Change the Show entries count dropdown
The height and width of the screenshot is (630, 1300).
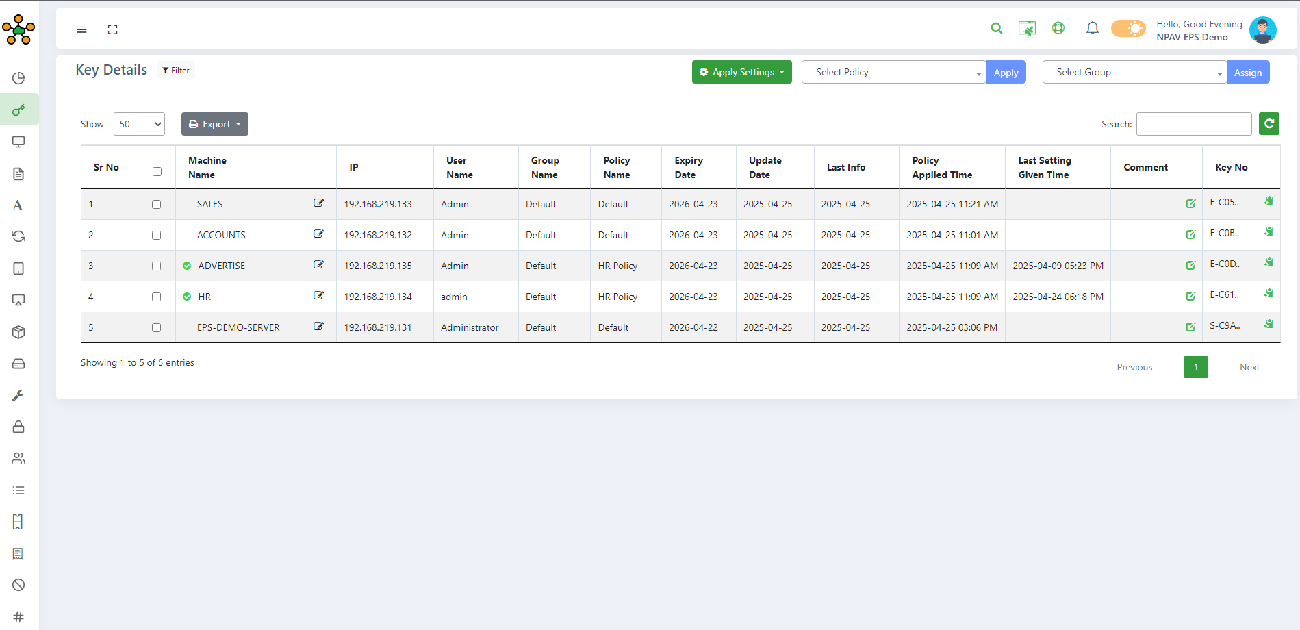[x=139, y=124]
